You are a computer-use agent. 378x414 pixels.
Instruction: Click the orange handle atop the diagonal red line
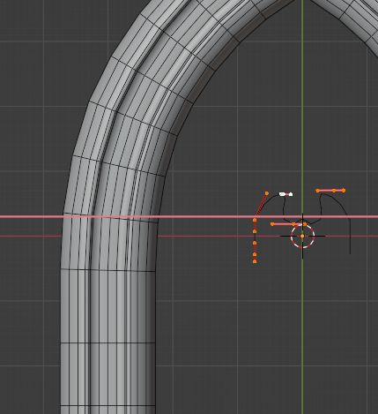tap(267, 193)
